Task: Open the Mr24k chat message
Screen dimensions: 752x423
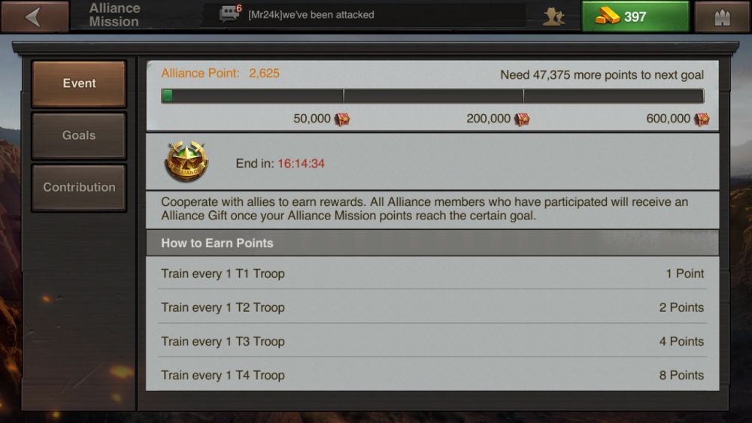Action: point(311,15)
